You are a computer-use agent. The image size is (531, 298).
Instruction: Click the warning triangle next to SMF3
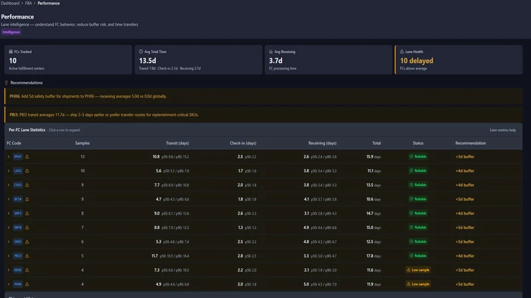[27, 213]
